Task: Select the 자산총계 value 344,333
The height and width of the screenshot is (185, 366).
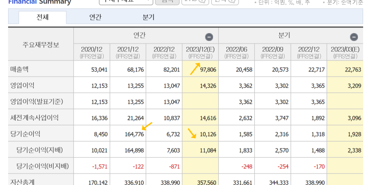Action: pyautogui.click(x=279, y=183)
